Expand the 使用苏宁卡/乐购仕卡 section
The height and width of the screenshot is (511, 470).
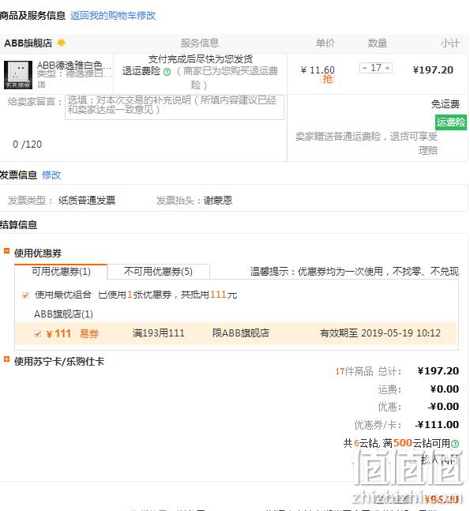pyautogui.click(x=6, y=359)
